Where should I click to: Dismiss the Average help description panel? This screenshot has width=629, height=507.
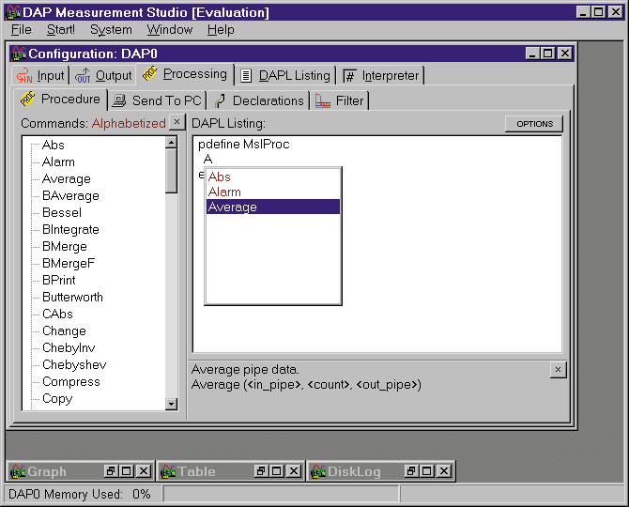coord(558,370)
